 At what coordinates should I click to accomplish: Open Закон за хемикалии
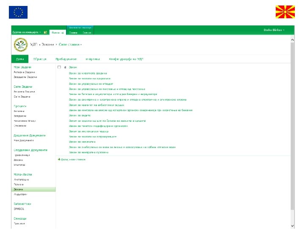tap(82, 142)
